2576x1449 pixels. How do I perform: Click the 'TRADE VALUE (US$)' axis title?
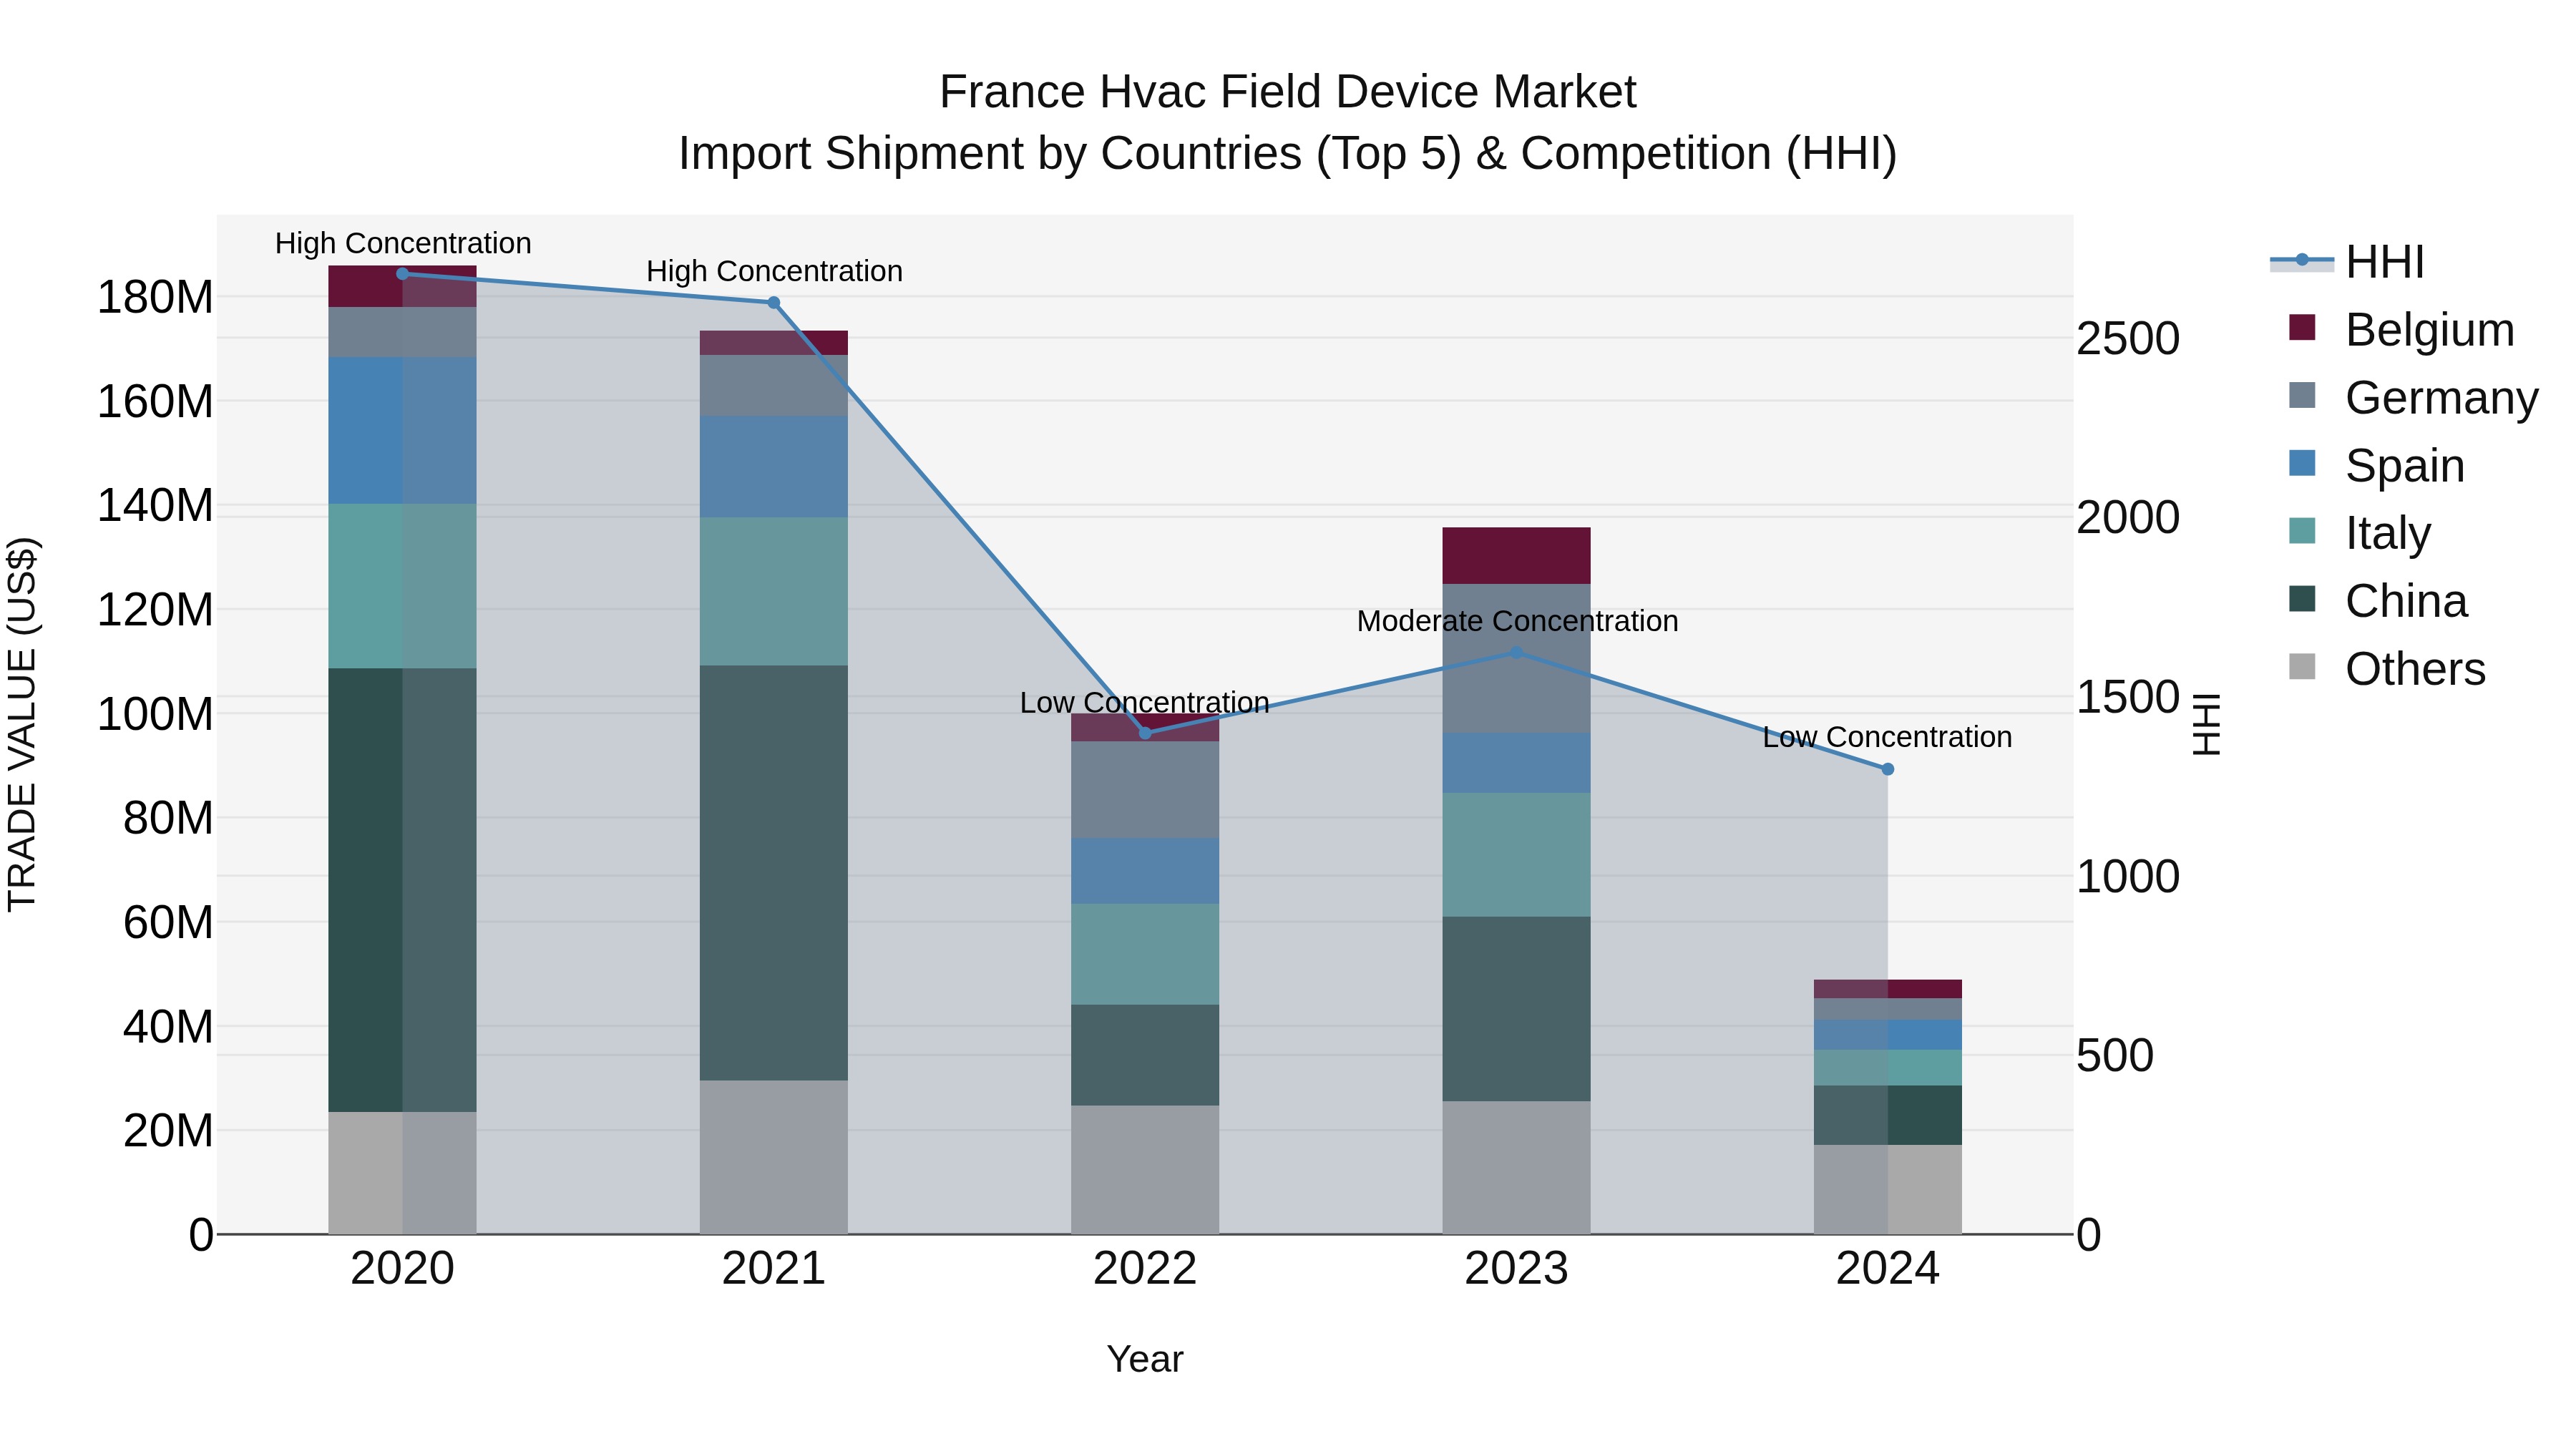[x=22, y=725]
